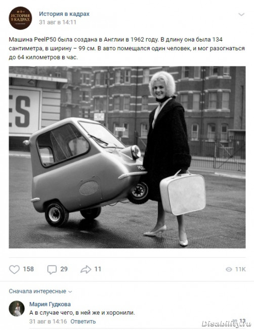Click the 11K views counter
The height and width of the screenshot is (330, 254).
point(240,270)
